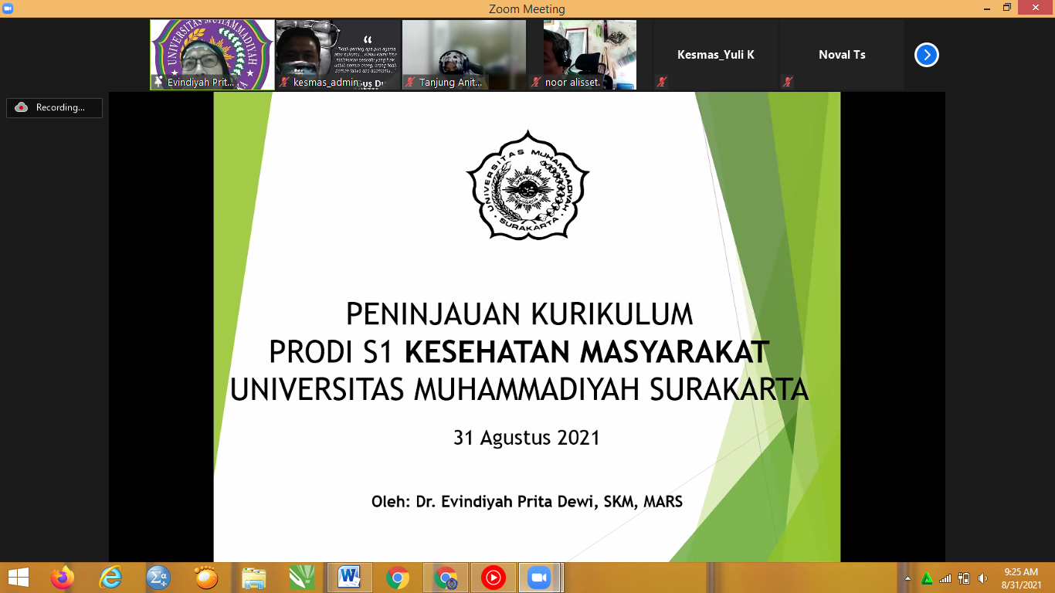Viewport: 1055px width, 593px height.
Task: Select noor alisset video thumbnail
Action: (590, 55)
